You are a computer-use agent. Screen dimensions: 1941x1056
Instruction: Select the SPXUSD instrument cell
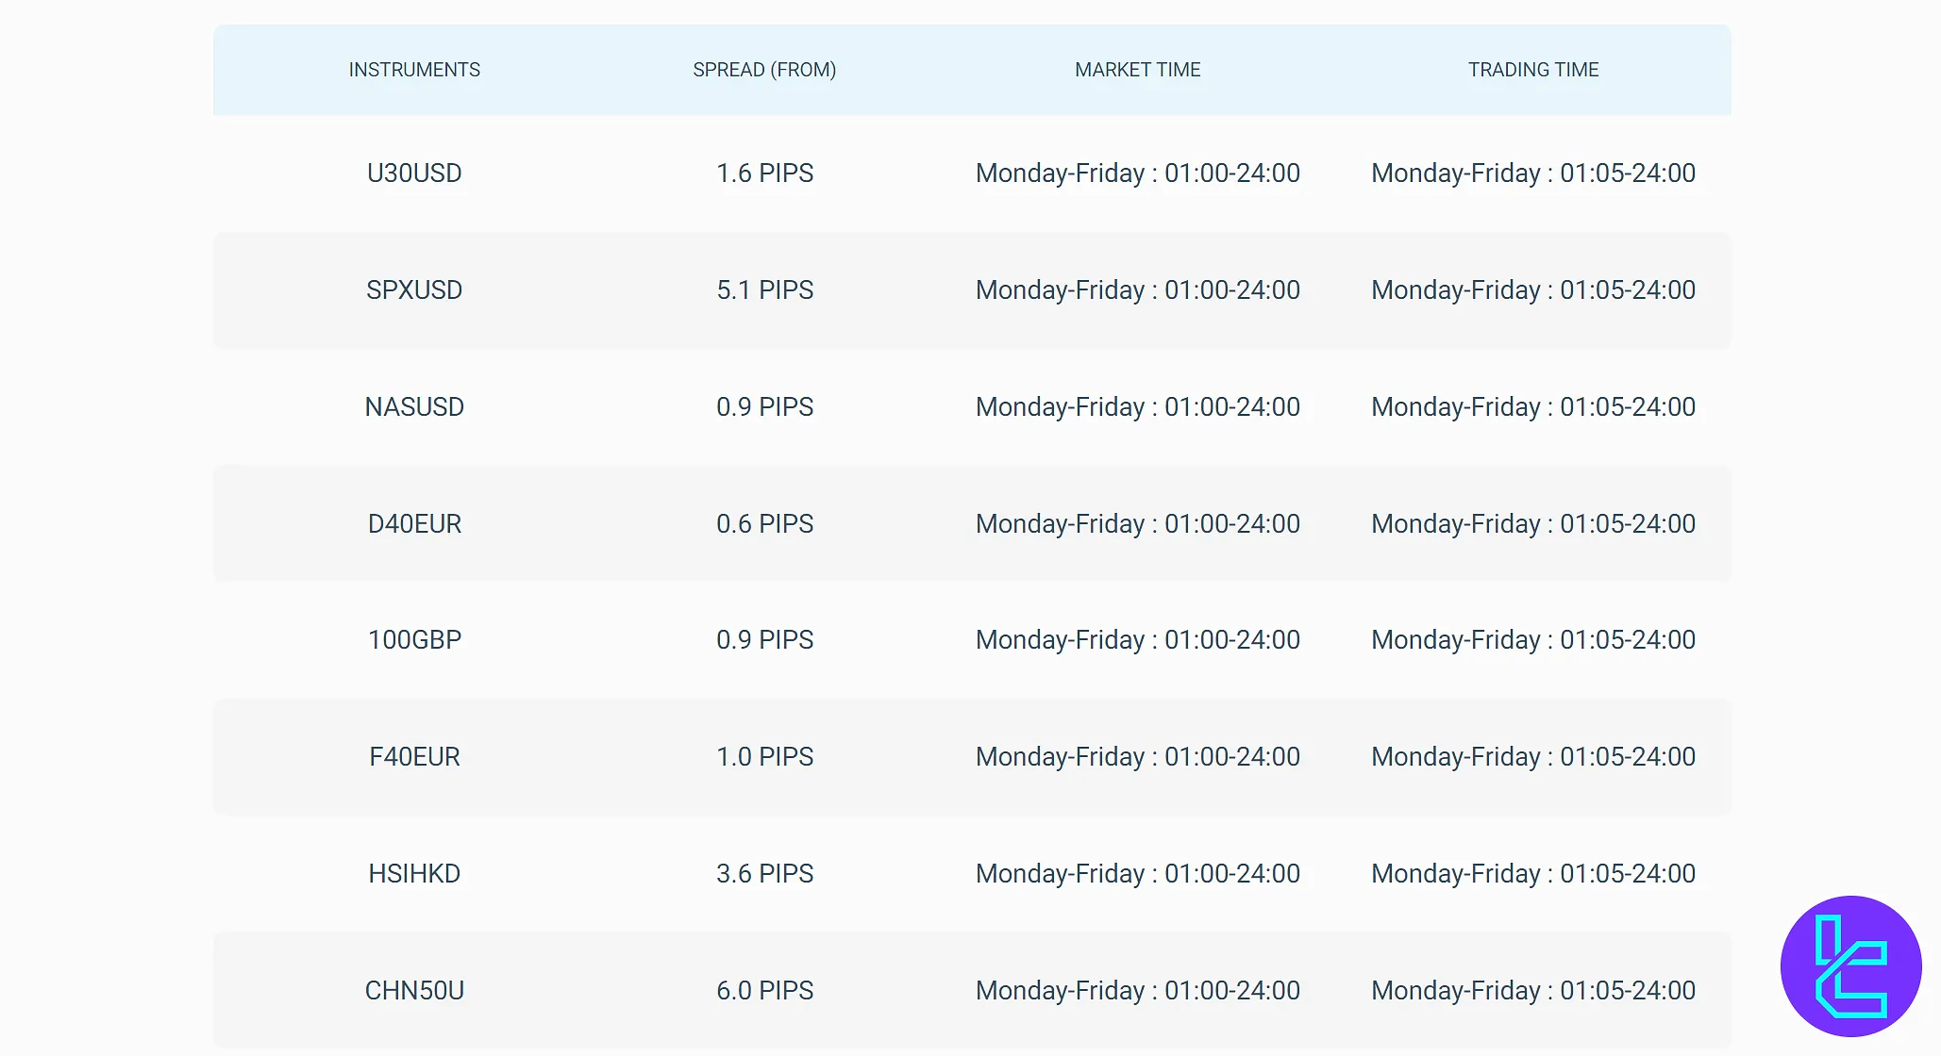pos(414,290)
